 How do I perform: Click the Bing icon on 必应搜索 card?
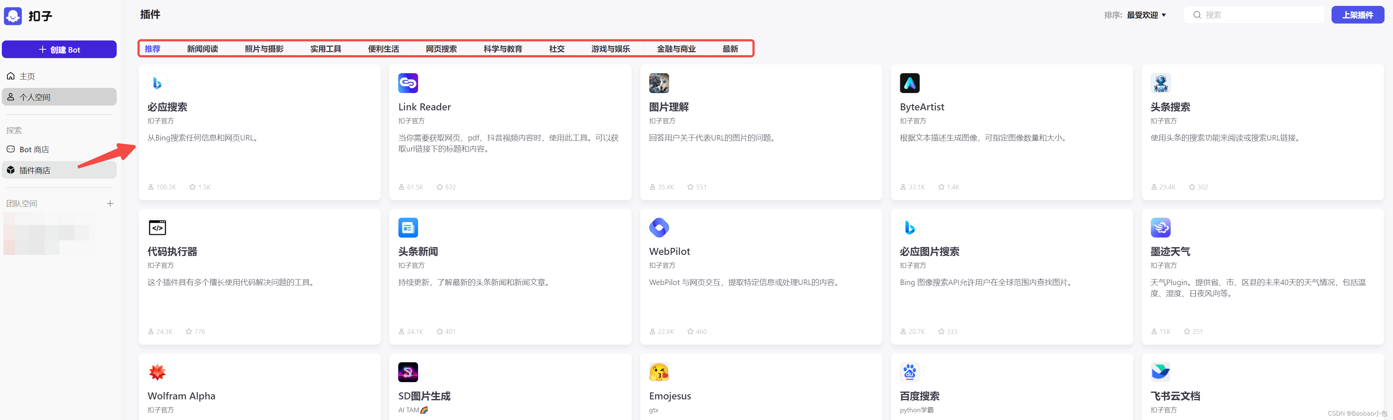click(x=158, y=83)
